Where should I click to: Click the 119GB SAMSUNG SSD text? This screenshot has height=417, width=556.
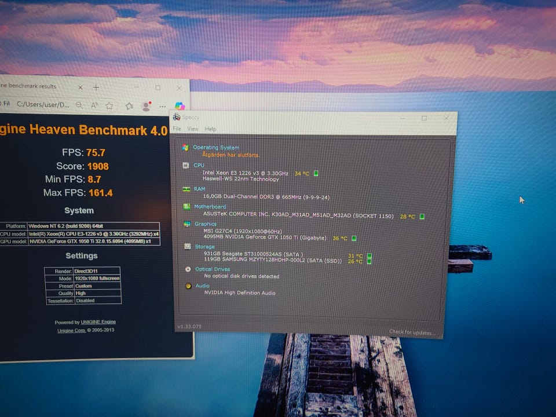click(x=273, y=260)
